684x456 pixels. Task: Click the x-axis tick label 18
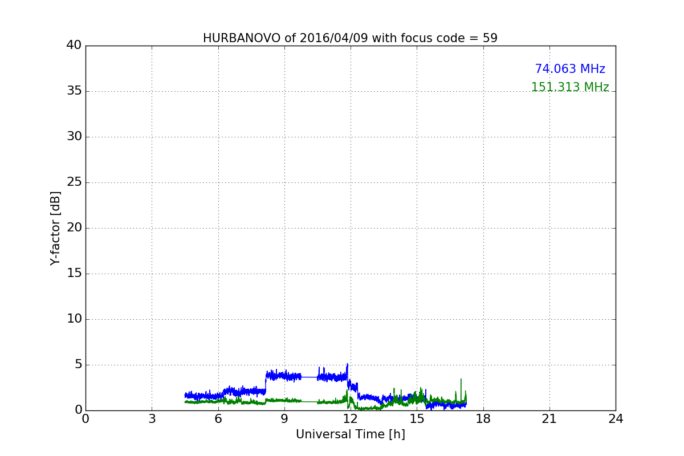pyautogui.click(x=483, y=419)
